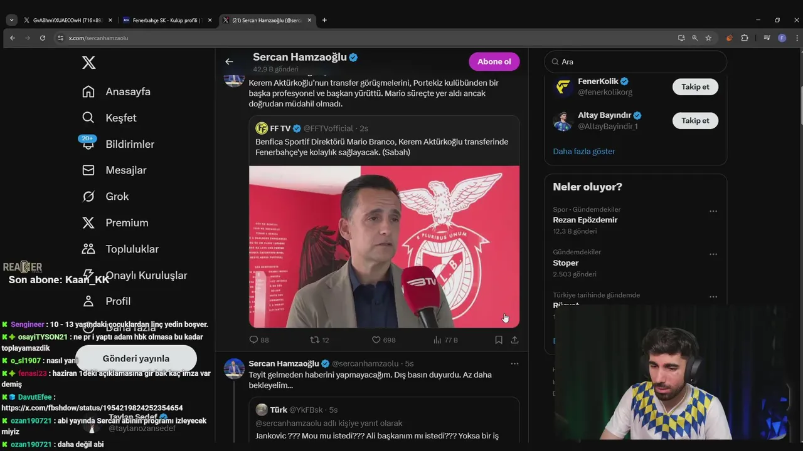Open tab search dropdown arrow
This screenshot has width=803, height=451.
click(11, 20)
